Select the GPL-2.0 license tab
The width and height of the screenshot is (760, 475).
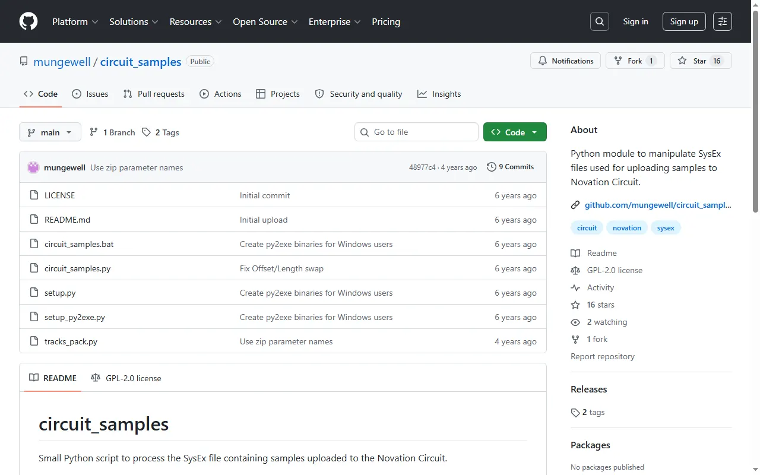point(126,378)
